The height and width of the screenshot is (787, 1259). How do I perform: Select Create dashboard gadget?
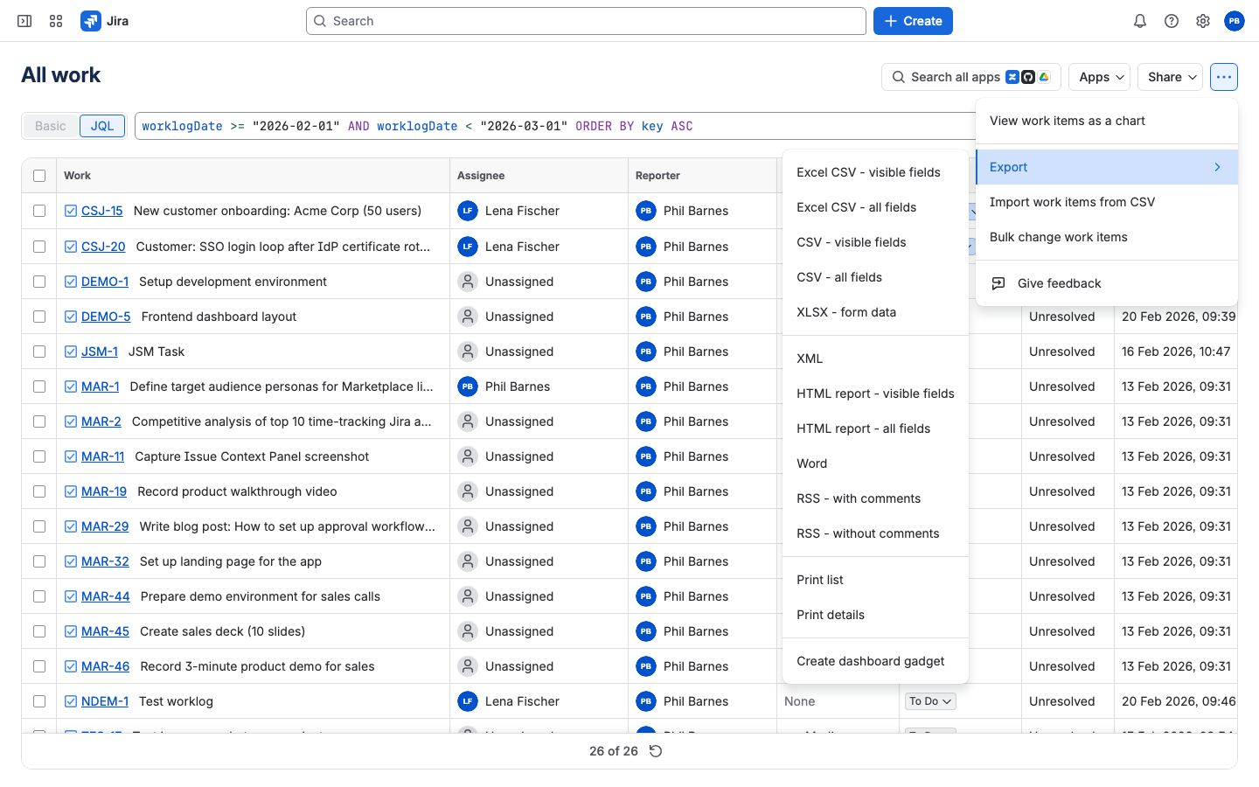pos(876,661)
